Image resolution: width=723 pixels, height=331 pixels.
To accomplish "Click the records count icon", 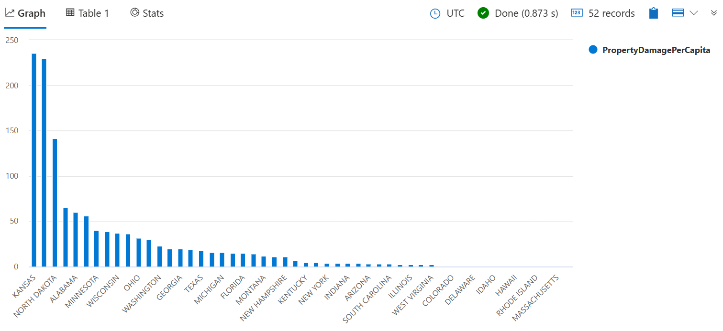I will (577, 13).
